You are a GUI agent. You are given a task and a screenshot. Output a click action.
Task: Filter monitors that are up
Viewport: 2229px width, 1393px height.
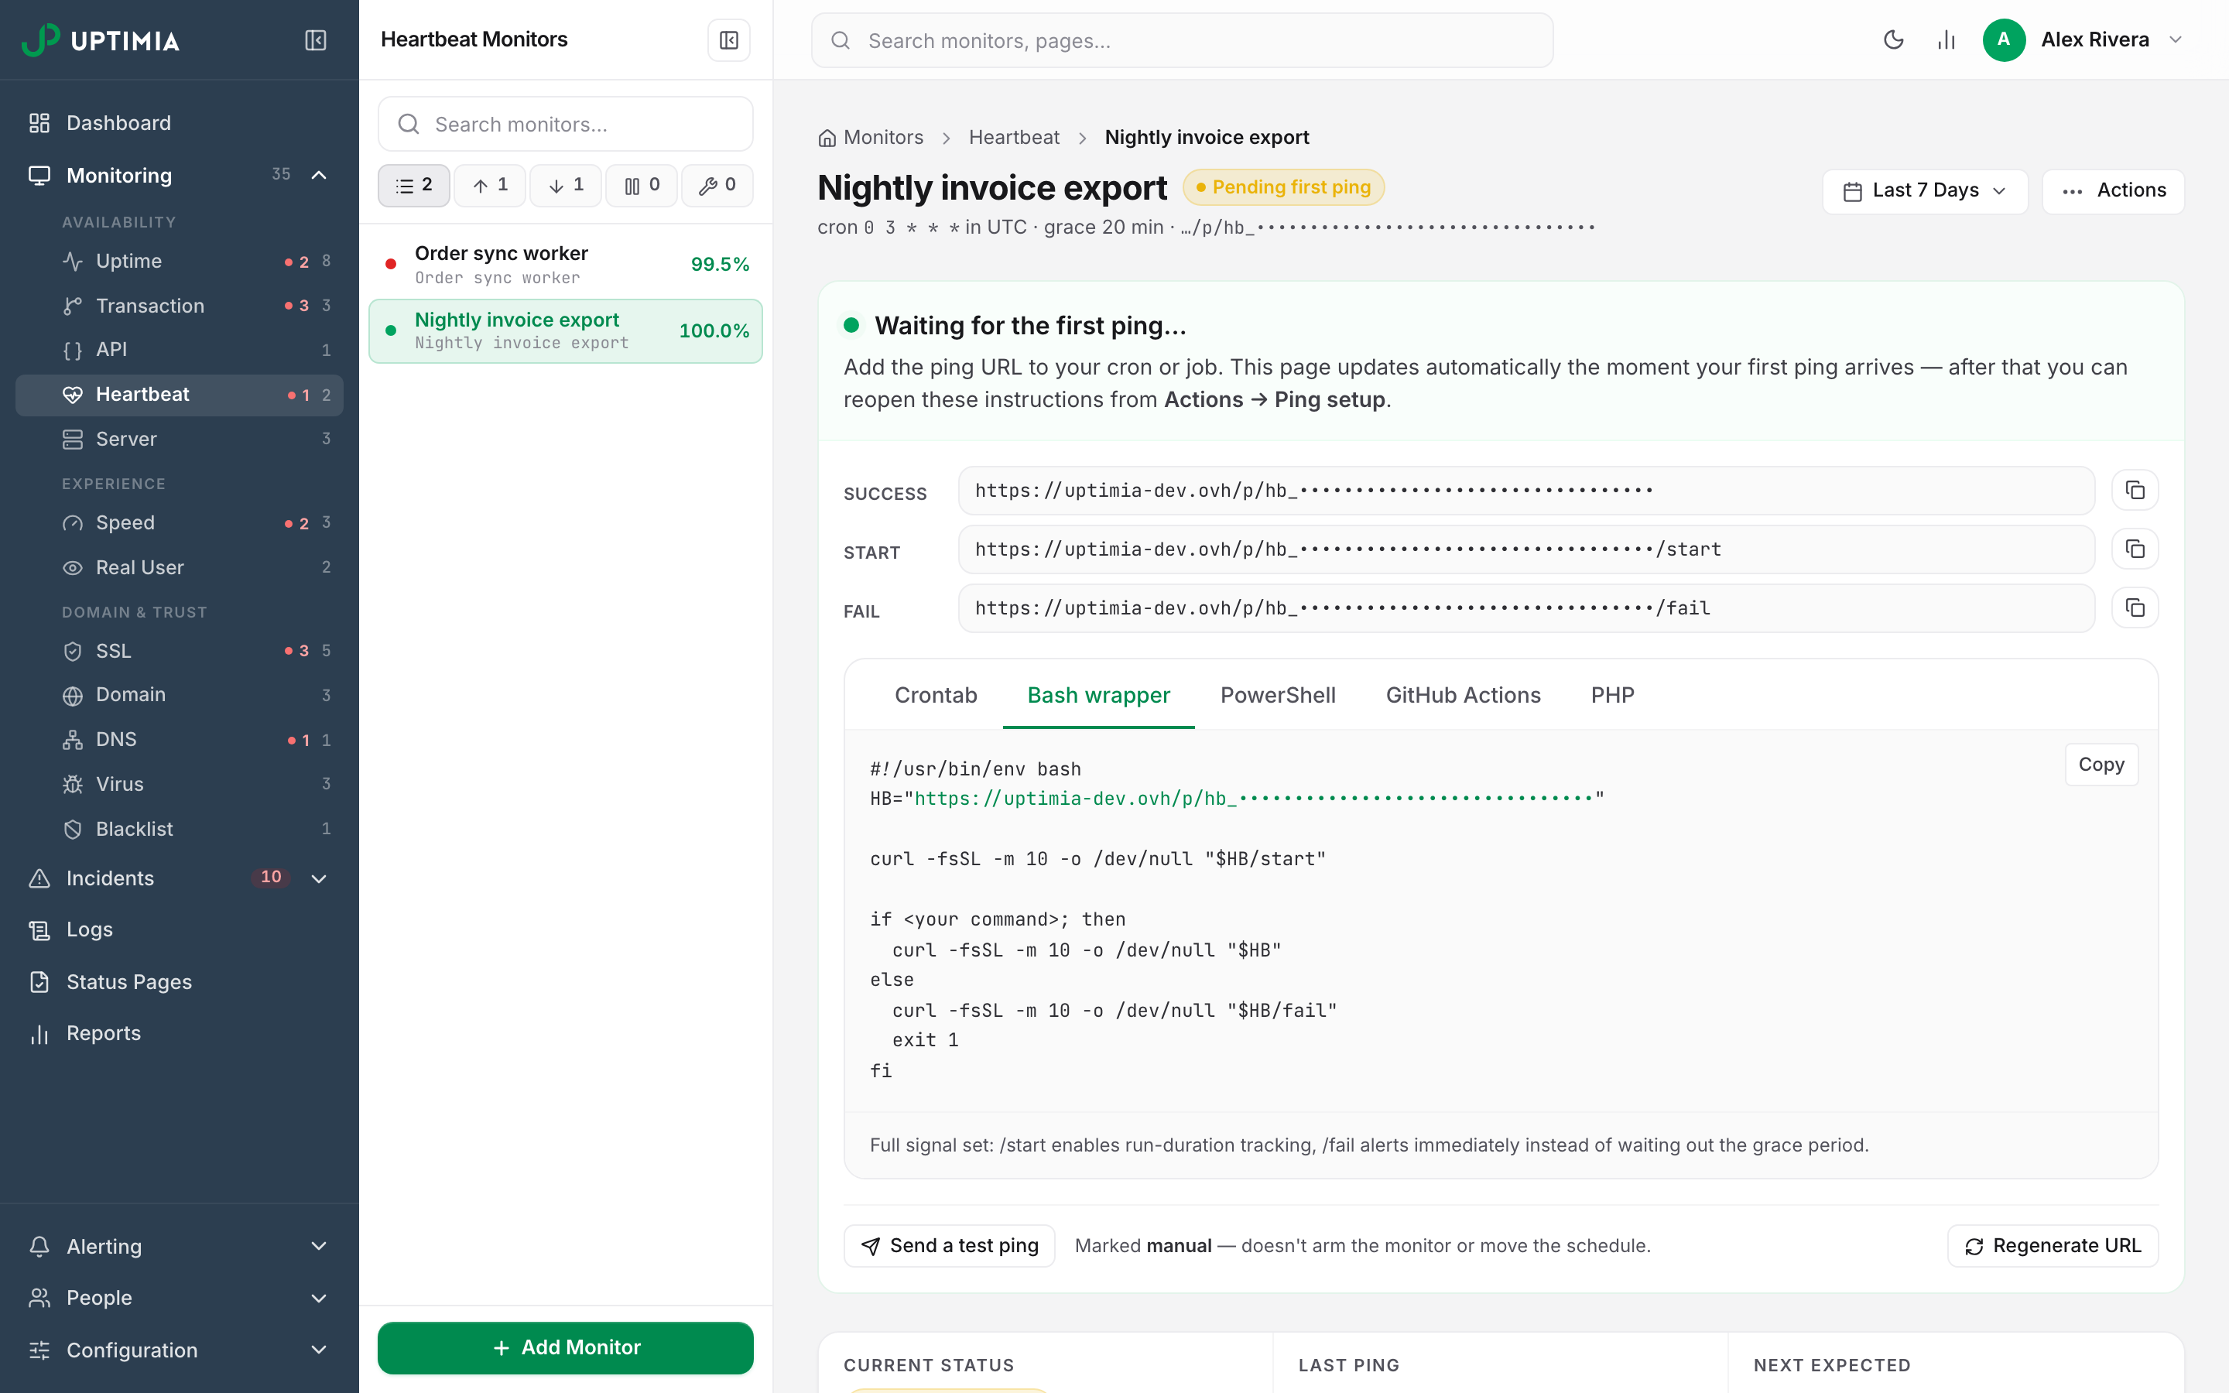[x=490, y=185]
